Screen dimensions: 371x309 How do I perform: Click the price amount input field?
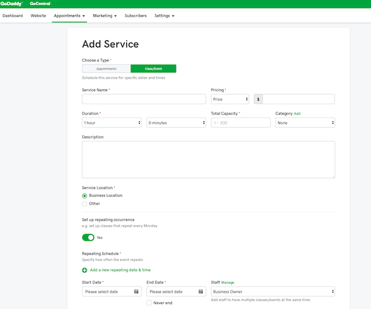click(x=299, y=99)
